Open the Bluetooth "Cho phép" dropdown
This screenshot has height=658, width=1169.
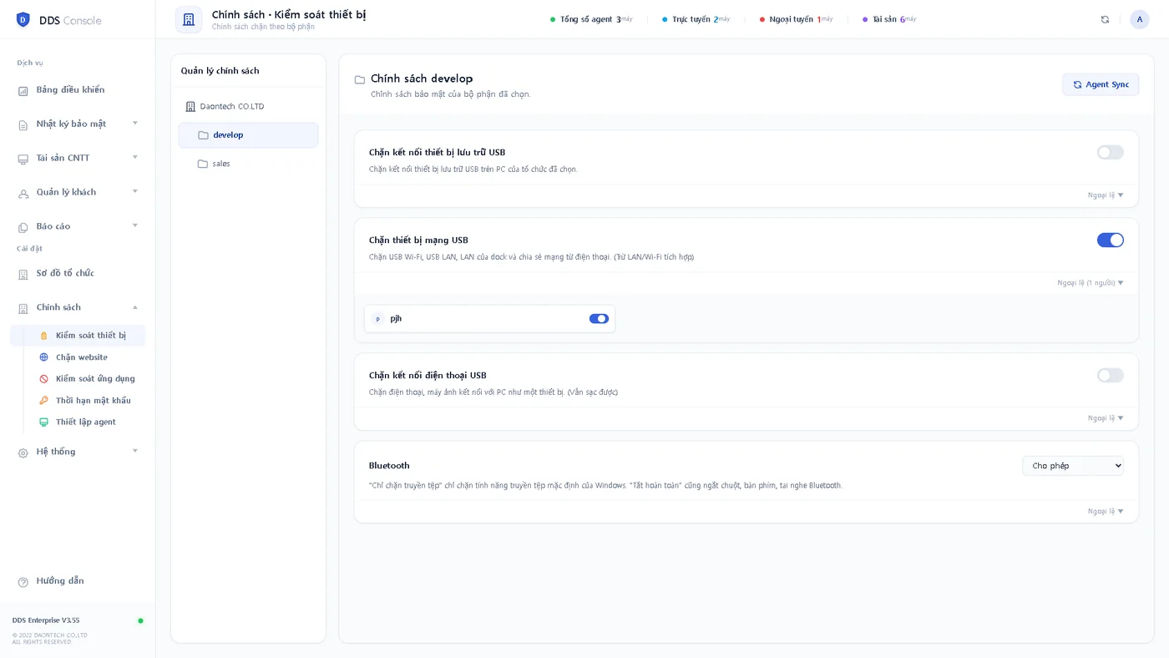tap(1073, 466)
